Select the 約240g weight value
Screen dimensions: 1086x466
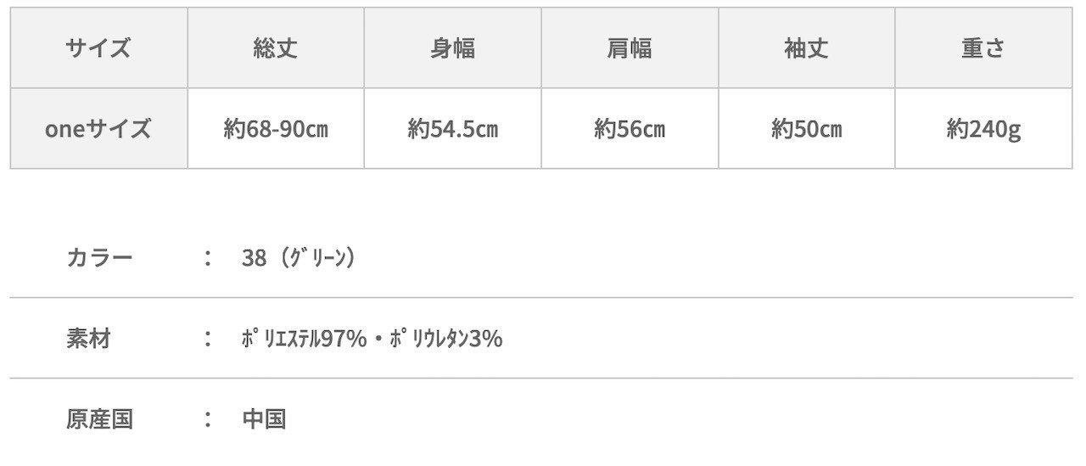click(x=983, y=129)
